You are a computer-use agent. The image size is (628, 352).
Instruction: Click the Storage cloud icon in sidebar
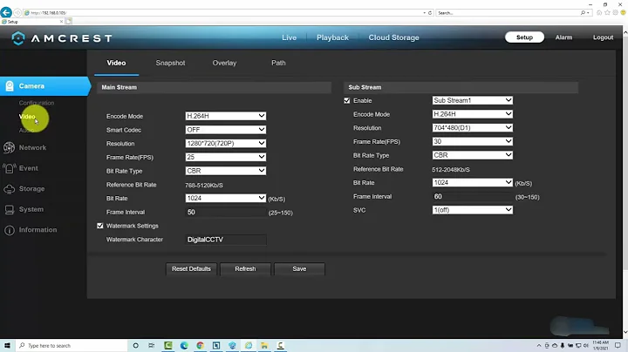[x=9, y=189]
